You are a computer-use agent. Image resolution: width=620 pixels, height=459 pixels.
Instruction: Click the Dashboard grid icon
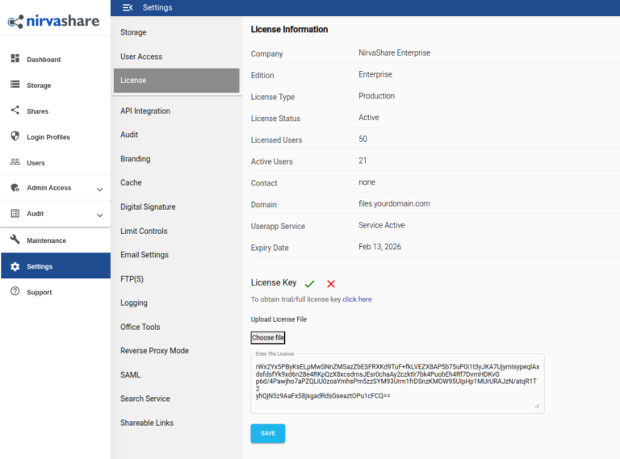pos(15,59)
